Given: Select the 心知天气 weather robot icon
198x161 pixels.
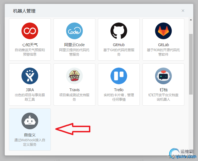Looking at the screenshot, I should click(x=30, y=31).
